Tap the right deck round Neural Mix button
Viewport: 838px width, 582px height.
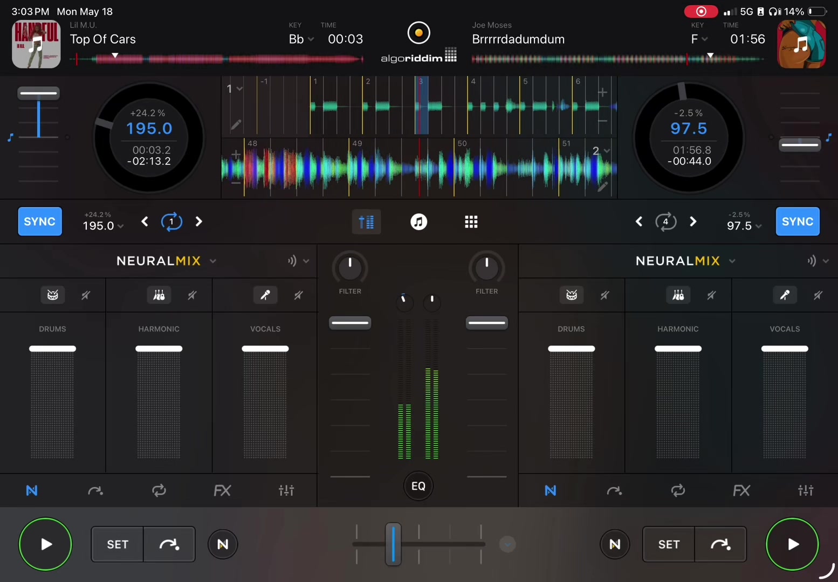tap(615, 544)
